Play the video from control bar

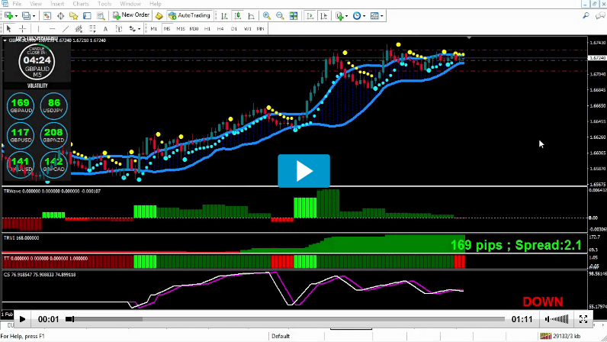22,319
